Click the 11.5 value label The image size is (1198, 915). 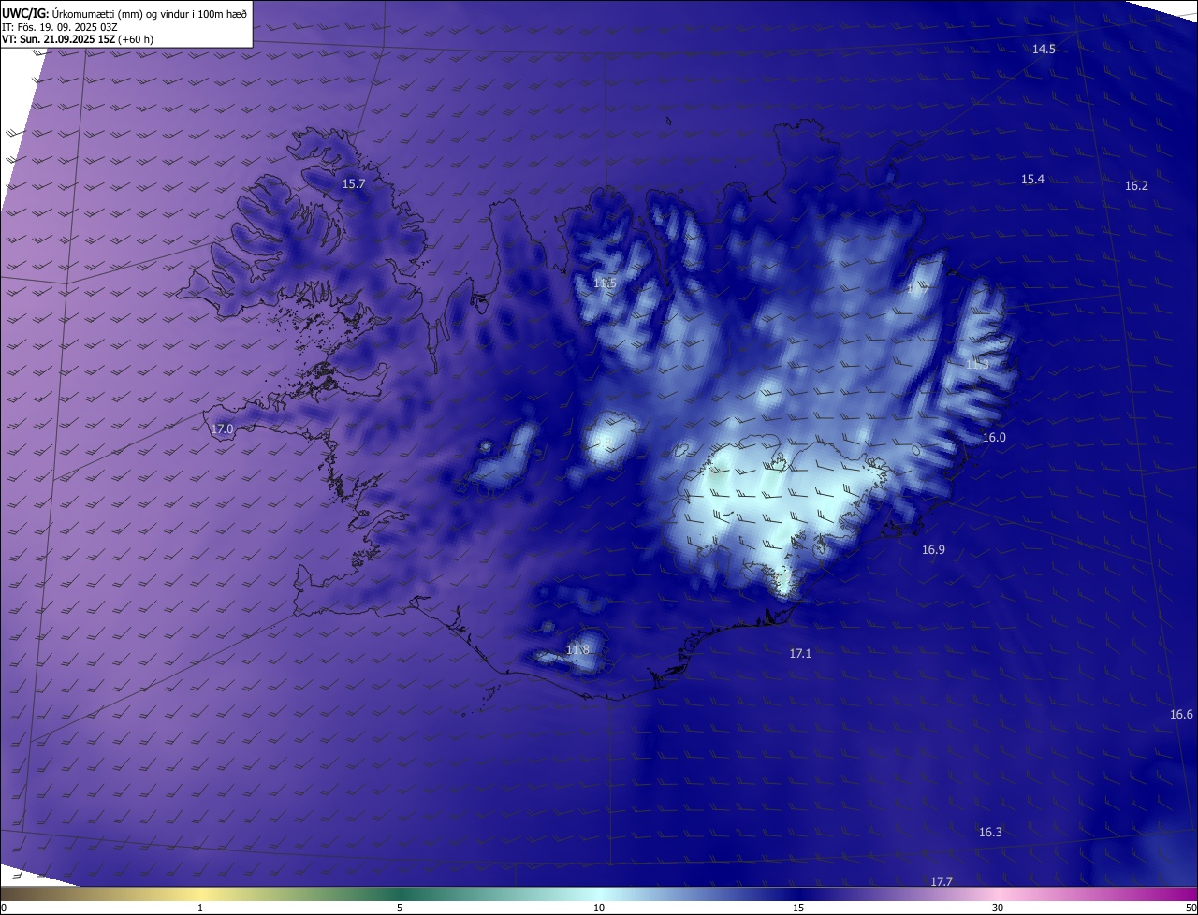[605, 283]
